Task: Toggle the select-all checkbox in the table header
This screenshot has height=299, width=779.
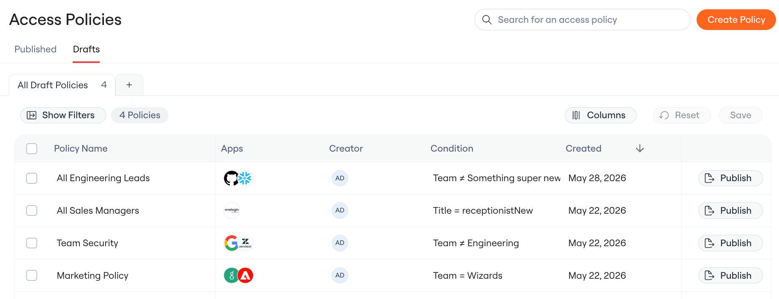Action: click(x=32, y=149)
